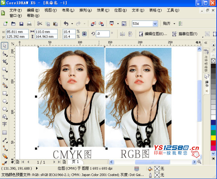The height and width of the screenshot is (179, 217).
Task: Expand the 贴齐 snap dropdown
Action: (174, 24)
